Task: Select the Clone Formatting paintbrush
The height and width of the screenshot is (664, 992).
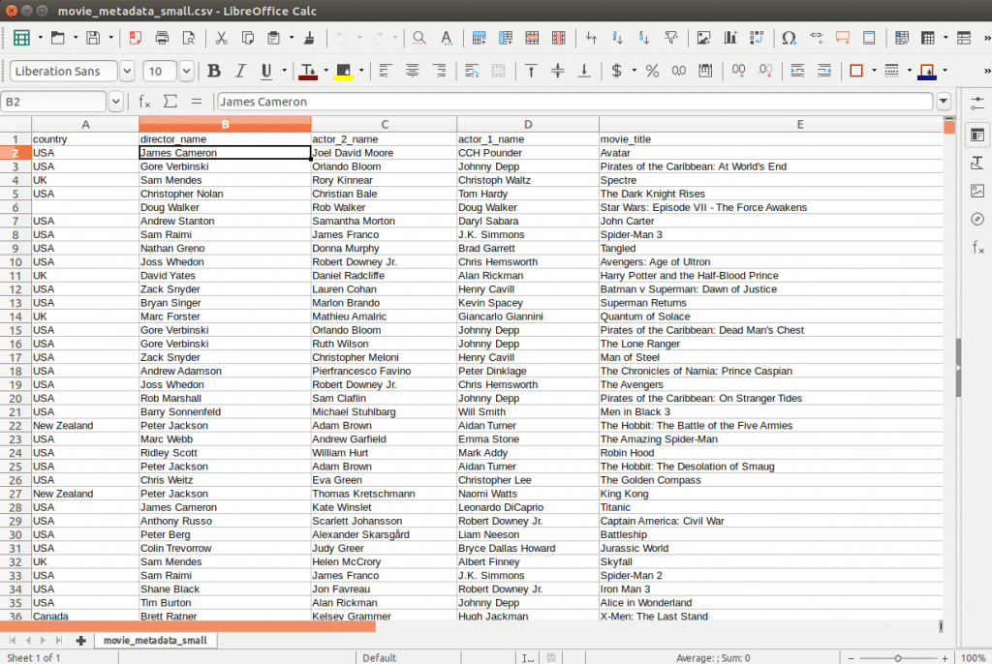Action: (309, 38)
